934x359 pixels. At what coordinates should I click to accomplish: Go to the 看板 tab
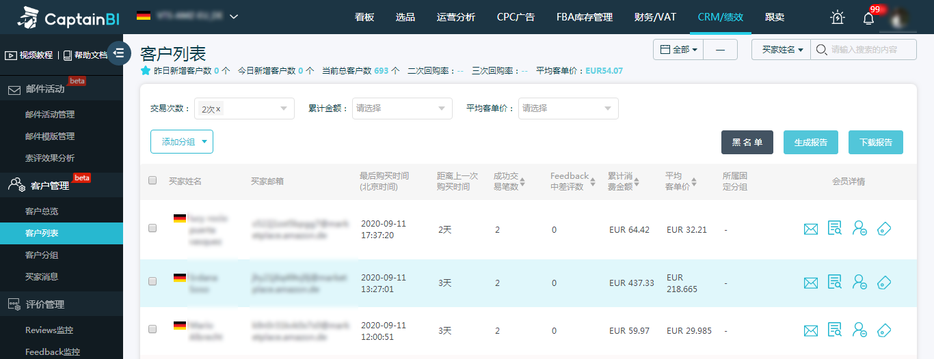(364, 17)
